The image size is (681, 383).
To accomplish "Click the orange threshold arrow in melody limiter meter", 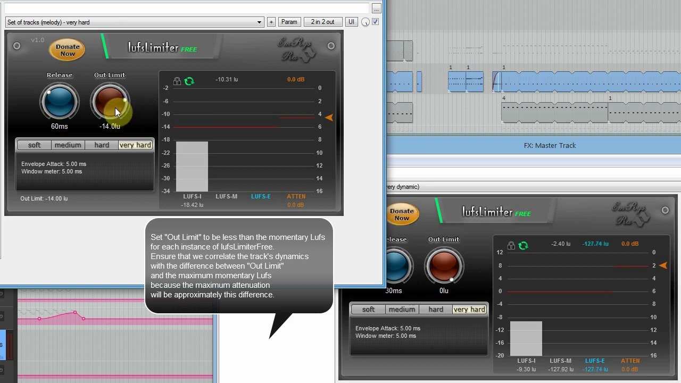I will [329, 118].
